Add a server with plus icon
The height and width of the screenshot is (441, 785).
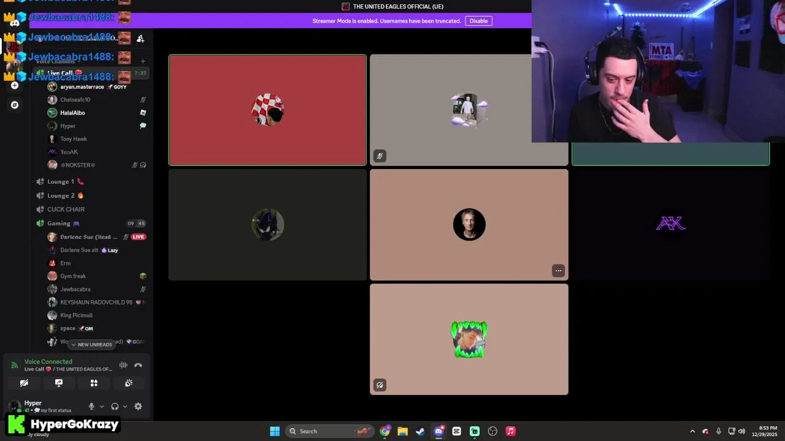tap(15, 86)
